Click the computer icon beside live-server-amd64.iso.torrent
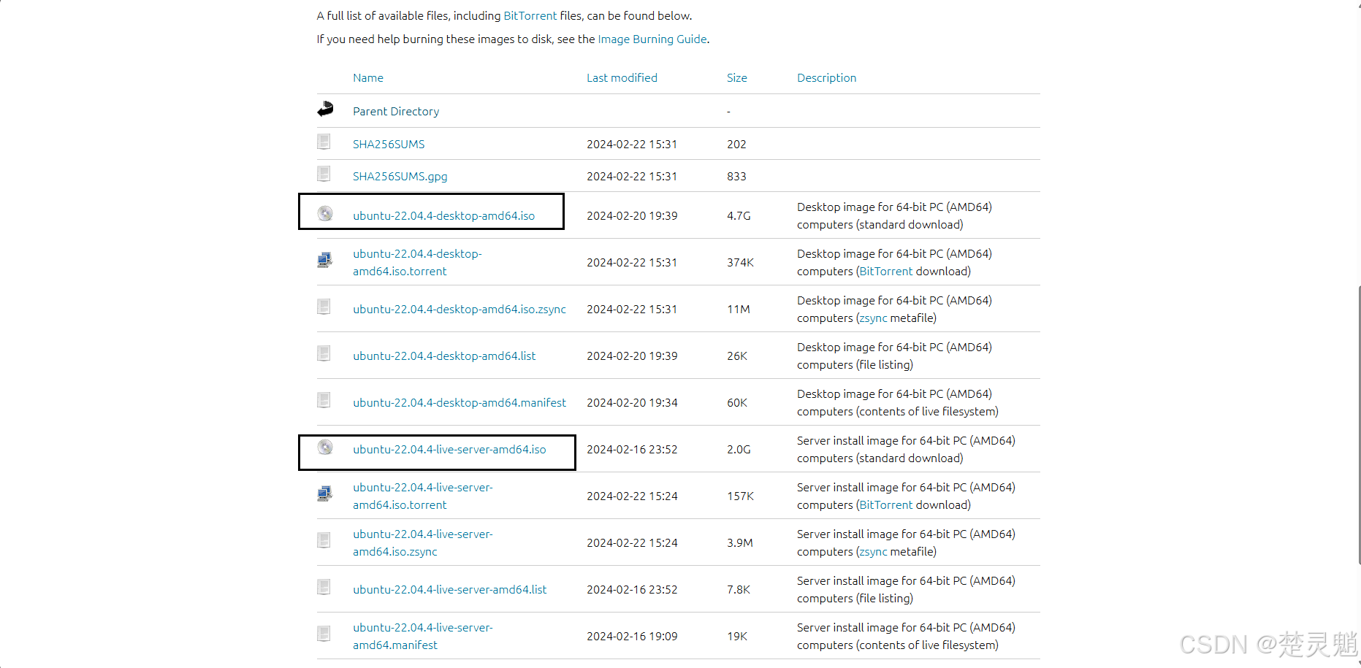Viewport: 1361px width, 668px height. click(x=325, y=494)
